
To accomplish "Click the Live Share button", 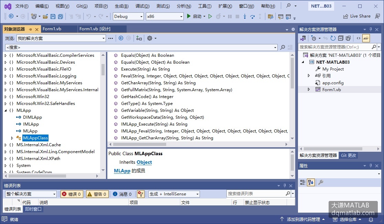I will 356,16.
